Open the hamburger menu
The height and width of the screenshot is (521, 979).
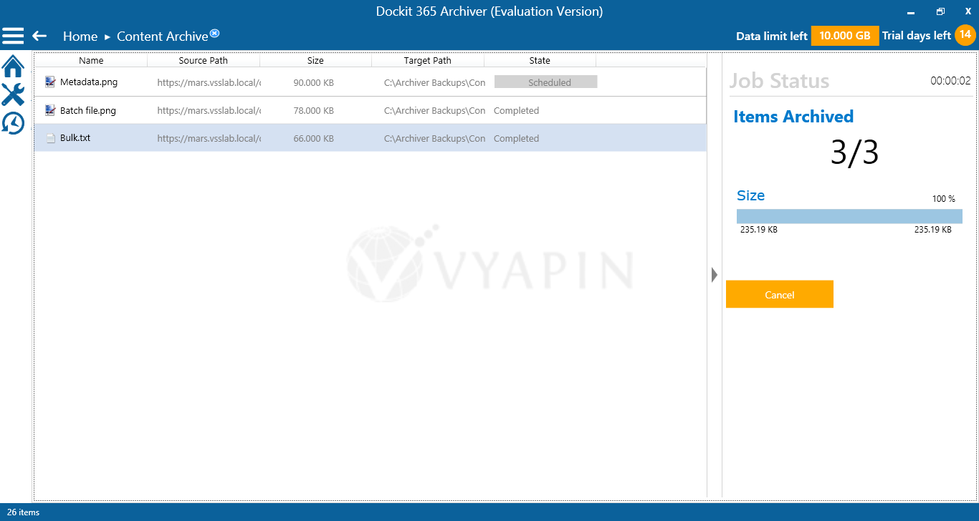tap(13, 36)
